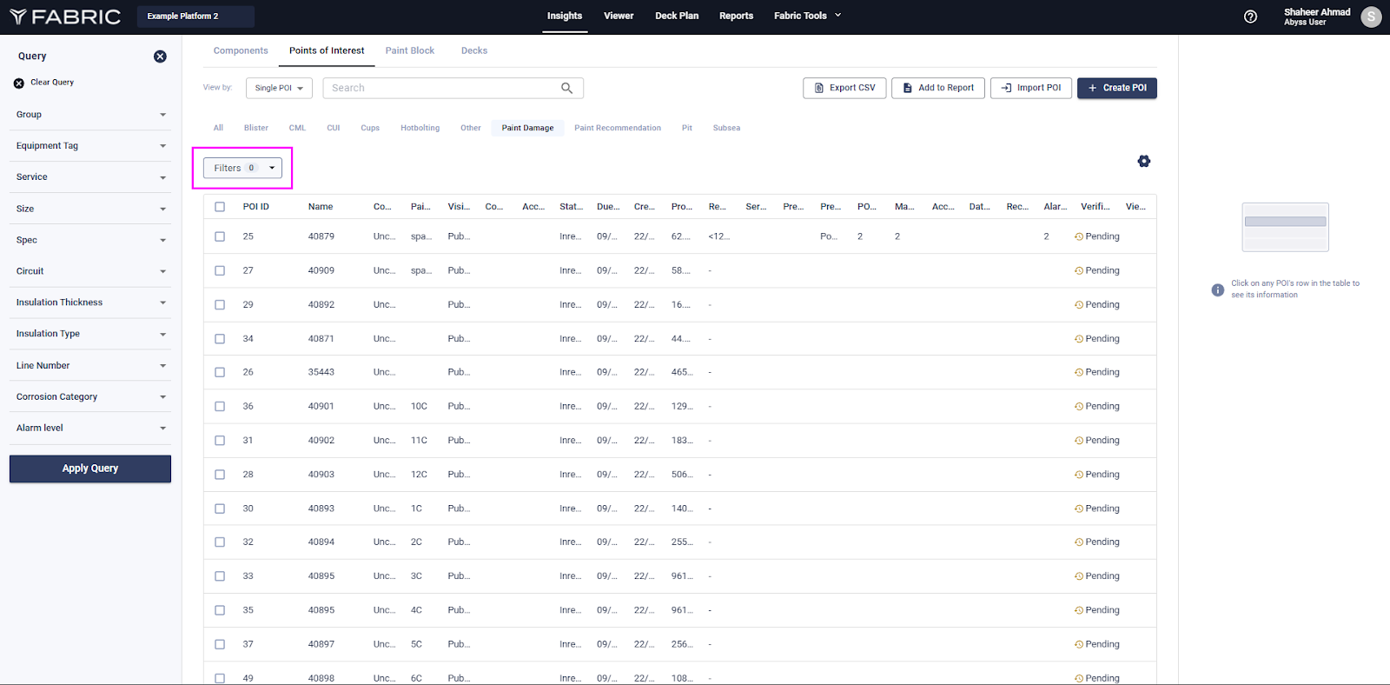Select the Pit POI type filter
Screen dimensions: 1390x685
tap(687, 128)
